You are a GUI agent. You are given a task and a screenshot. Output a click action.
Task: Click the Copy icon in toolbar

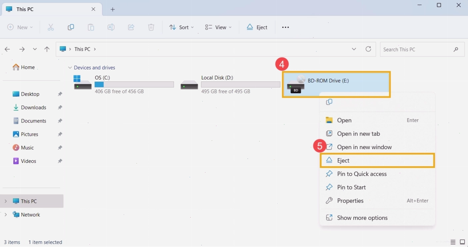click(71, 27)
